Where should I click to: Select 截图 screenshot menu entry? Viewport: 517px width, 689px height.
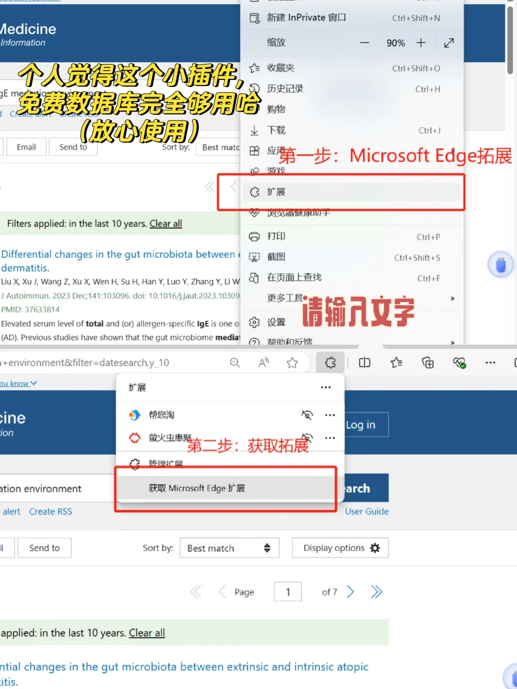pyautogui.click(x=352, y=257)
